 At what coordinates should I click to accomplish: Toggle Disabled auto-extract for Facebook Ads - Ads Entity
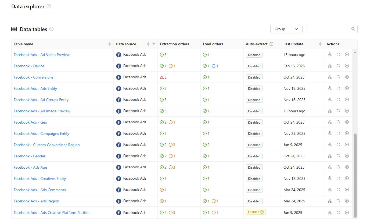click(254, 88)
